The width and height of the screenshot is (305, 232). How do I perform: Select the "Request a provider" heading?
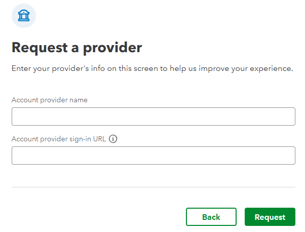[x=77, y=48]
